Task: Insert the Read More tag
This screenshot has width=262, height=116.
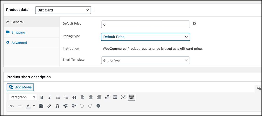Action: click(x=115, y=97)
